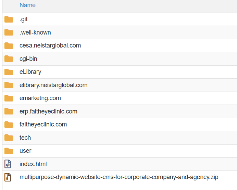Viewport: 237px width, 190px height.
Task: Click the tech folder icon
Action: tap(9, 138)
